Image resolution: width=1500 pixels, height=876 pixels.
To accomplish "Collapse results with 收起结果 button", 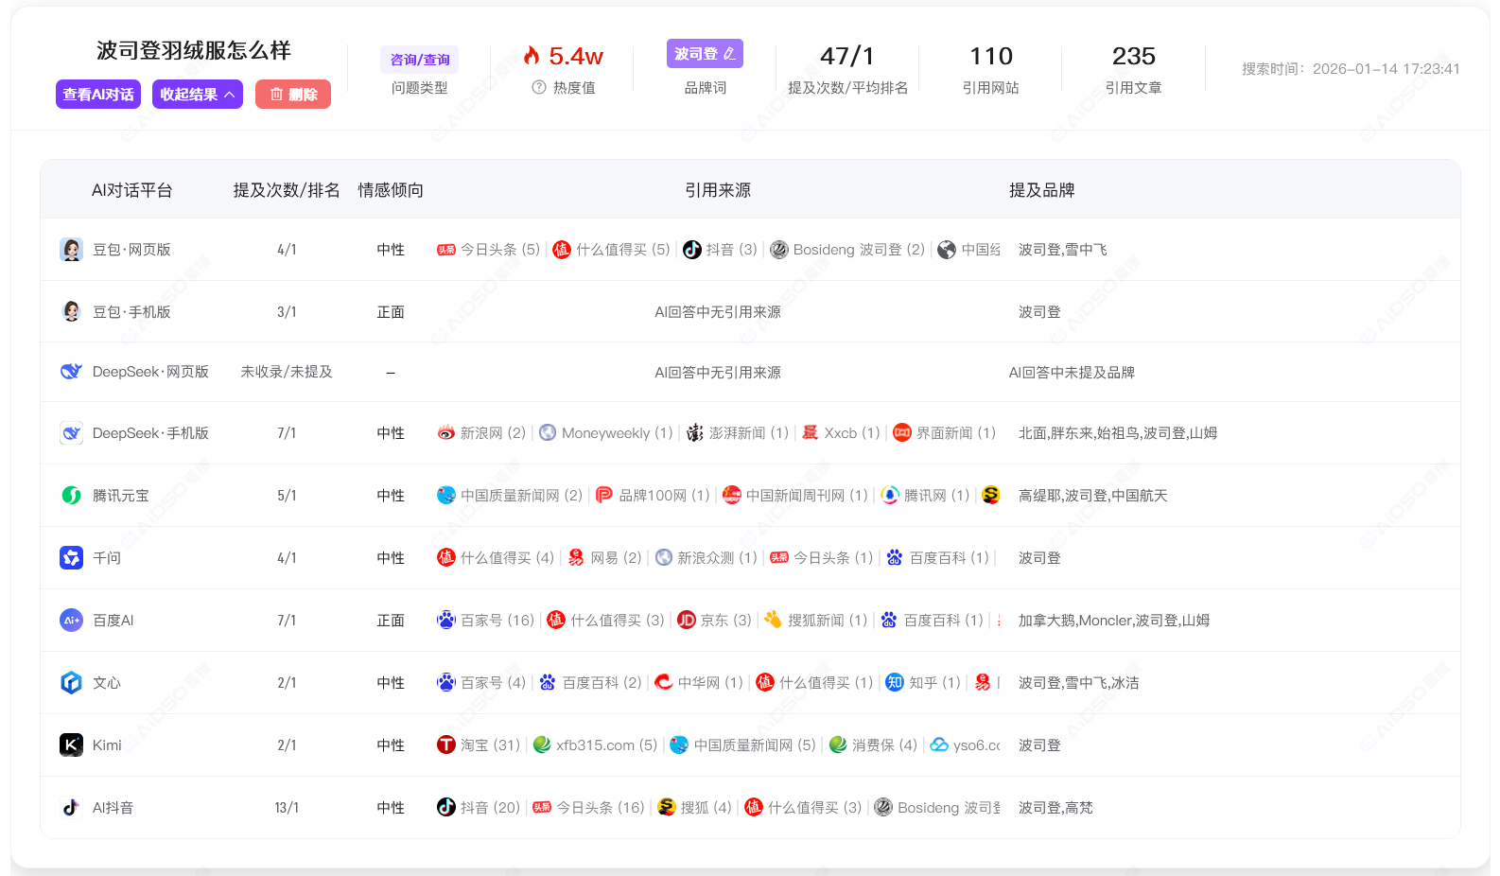I will pos(197,95).
